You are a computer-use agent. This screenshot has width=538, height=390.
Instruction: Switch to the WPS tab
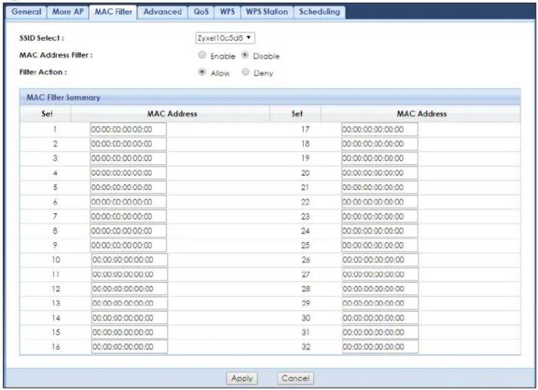click(227, 12)
